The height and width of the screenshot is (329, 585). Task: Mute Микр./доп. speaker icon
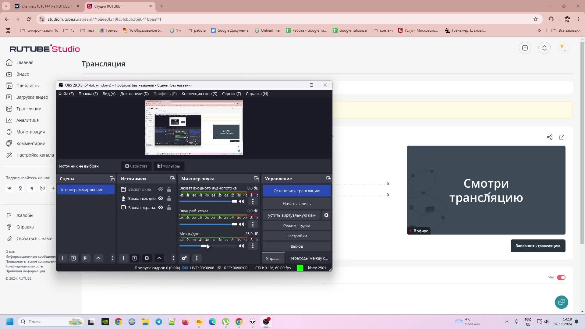click(x=242, y=246)
